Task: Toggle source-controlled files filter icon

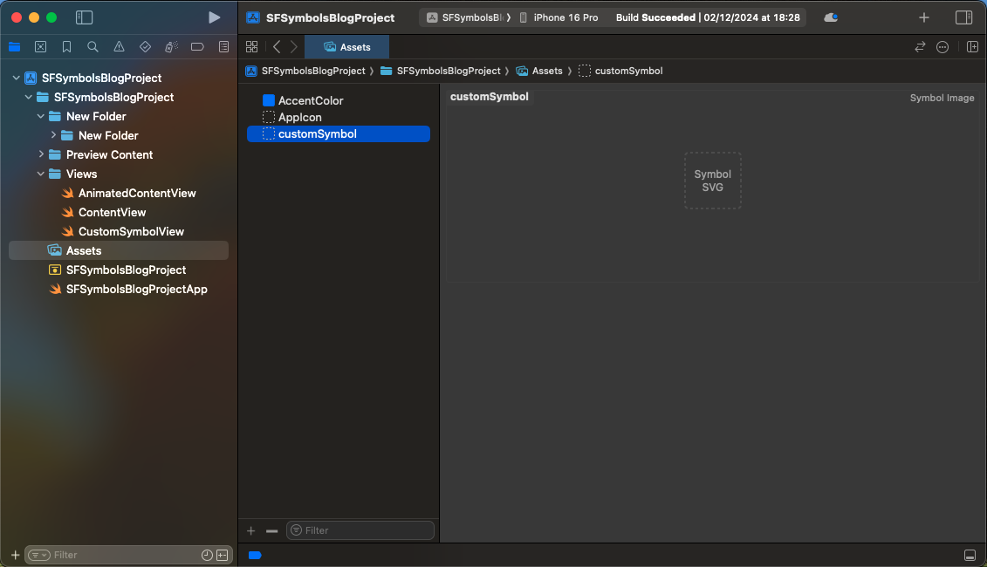Action: (x=223, y=555)
